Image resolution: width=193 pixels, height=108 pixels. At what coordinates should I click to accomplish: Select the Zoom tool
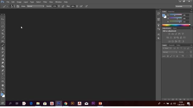(3, 89)
